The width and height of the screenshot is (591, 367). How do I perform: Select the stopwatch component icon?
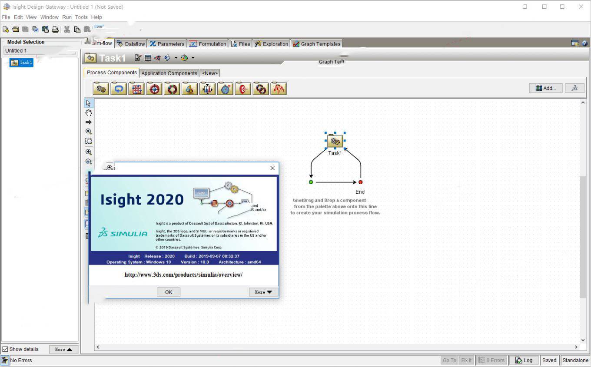[x=226, y=89]
